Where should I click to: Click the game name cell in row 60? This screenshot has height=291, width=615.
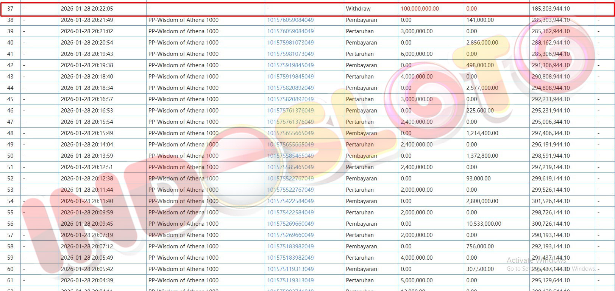tap(183, 269)
